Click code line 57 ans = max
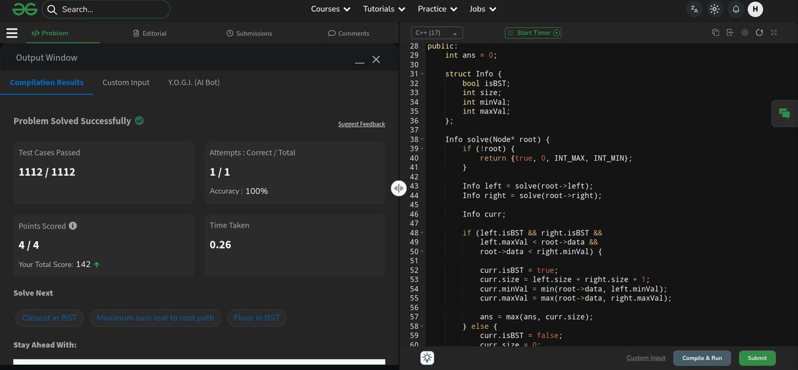The width and height of the screenshot is (798, 370). [x=536, y=317]
